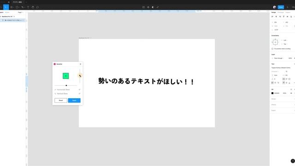Open the font family selector
The height and width of the screenshot is (166, 295).
coord(281,68)
